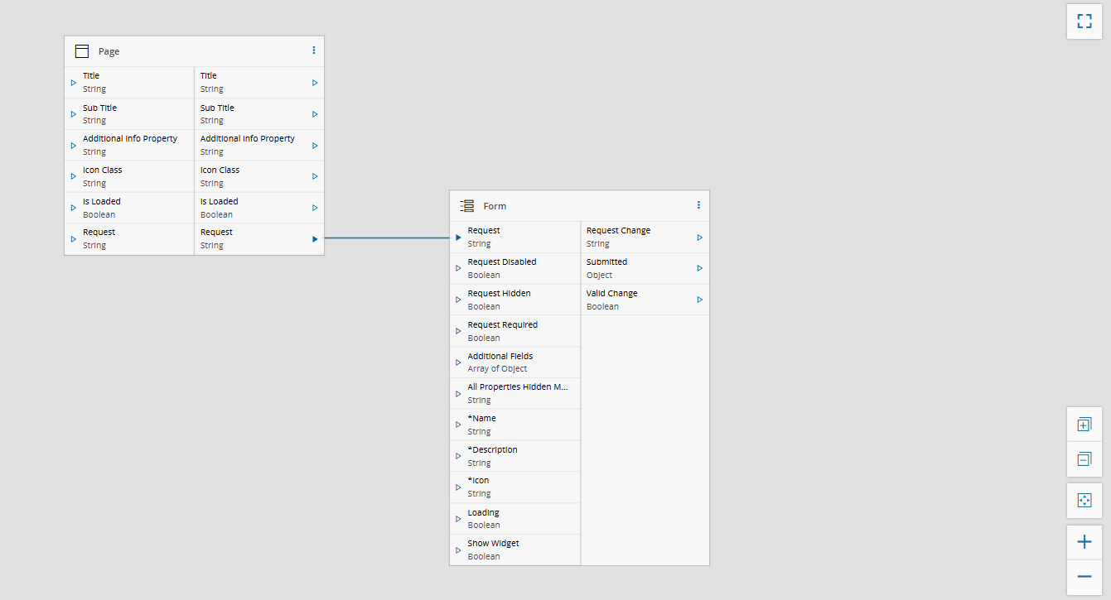Click the Page node's Request output port arrow

point(315,238)
